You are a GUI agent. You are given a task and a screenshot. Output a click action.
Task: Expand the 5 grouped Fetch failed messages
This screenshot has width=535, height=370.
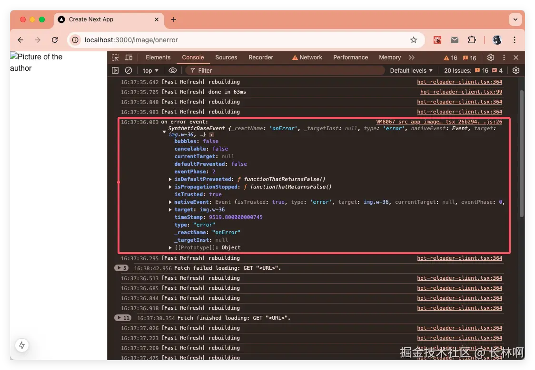[x=121, y=268]
